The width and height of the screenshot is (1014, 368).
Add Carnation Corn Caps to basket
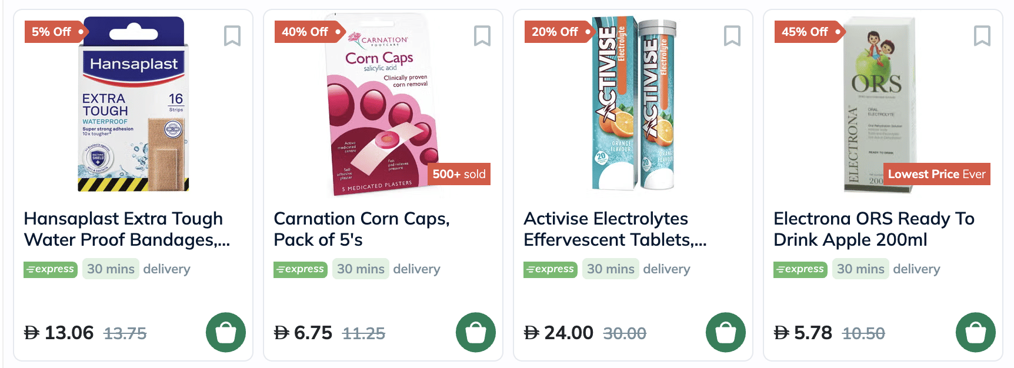click(475, 332)
